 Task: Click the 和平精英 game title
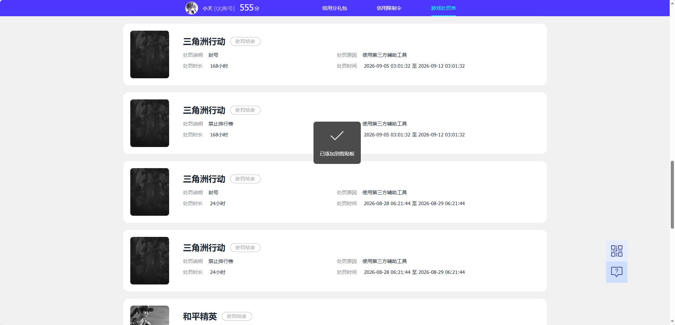[200, 317]
